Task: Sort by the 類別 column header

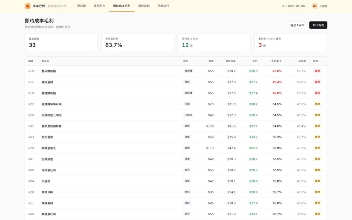Action: click(x=186, y=61)
